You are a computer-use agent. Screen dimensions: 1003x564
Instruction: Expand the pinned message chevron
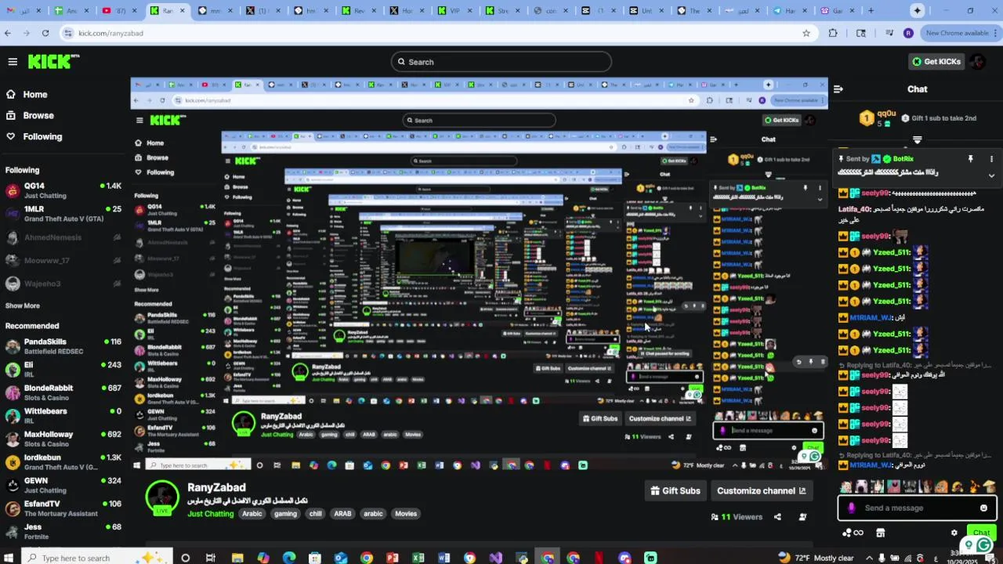click(991, 175)
